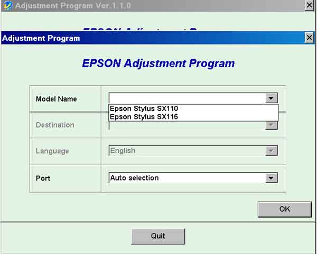
Task: Click the Model Name label
Action: click(x=56, y=99)
